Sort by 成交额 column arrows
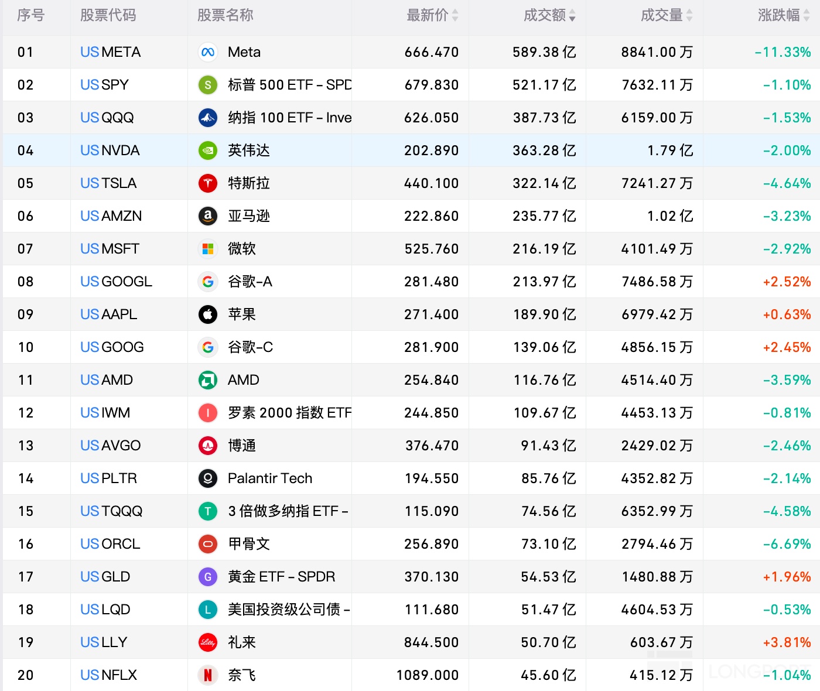 (572, 16)
